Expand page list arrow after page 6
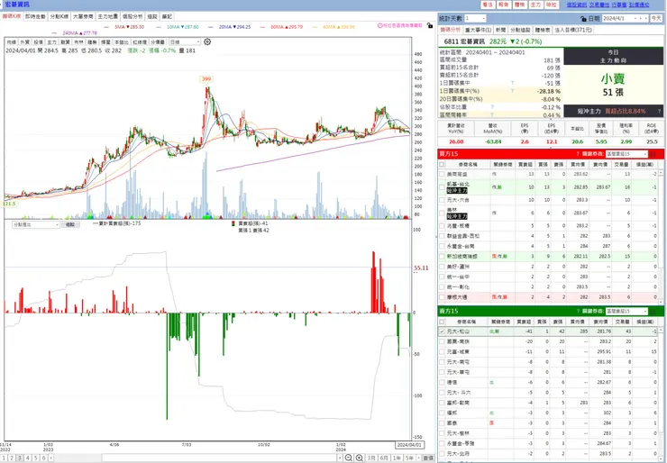The width and height of the screenshot is (667, 463). [51, 458]
